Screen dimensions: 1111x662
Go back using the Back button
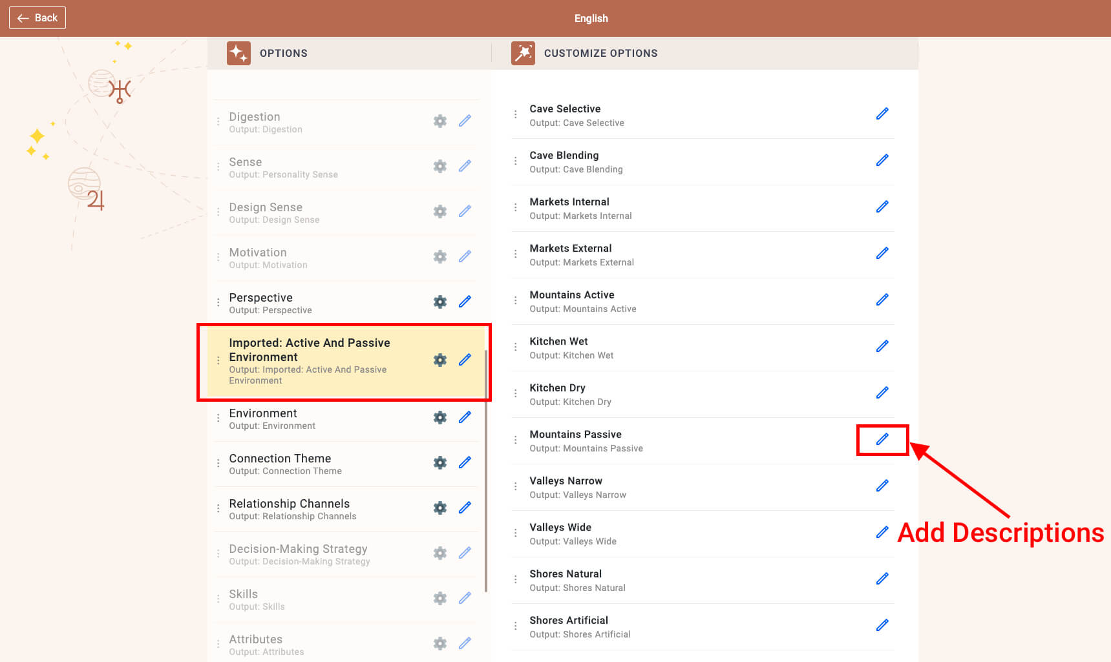[x=37, y=18]
